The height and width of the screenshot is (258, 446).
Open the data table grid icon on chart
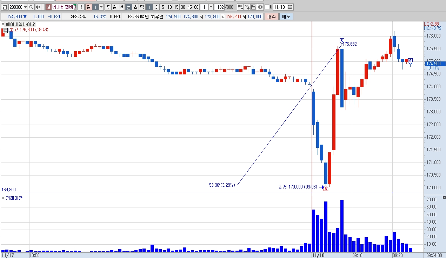point(5,31)
